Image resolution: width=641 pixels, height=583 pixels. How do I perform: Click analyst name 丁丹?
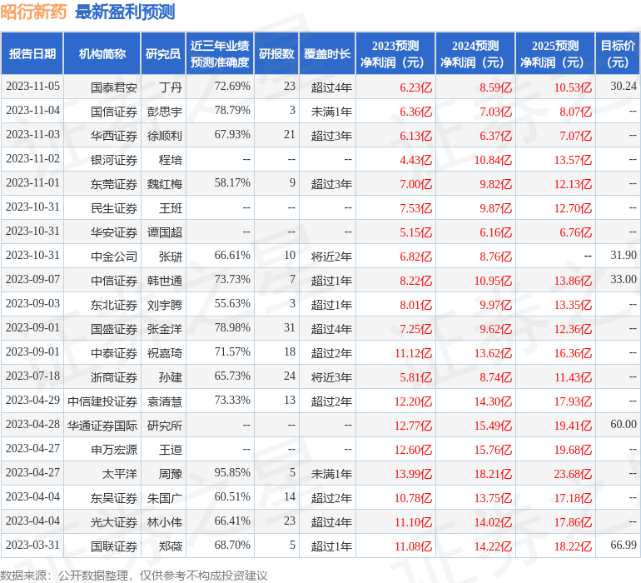[171, 87]
